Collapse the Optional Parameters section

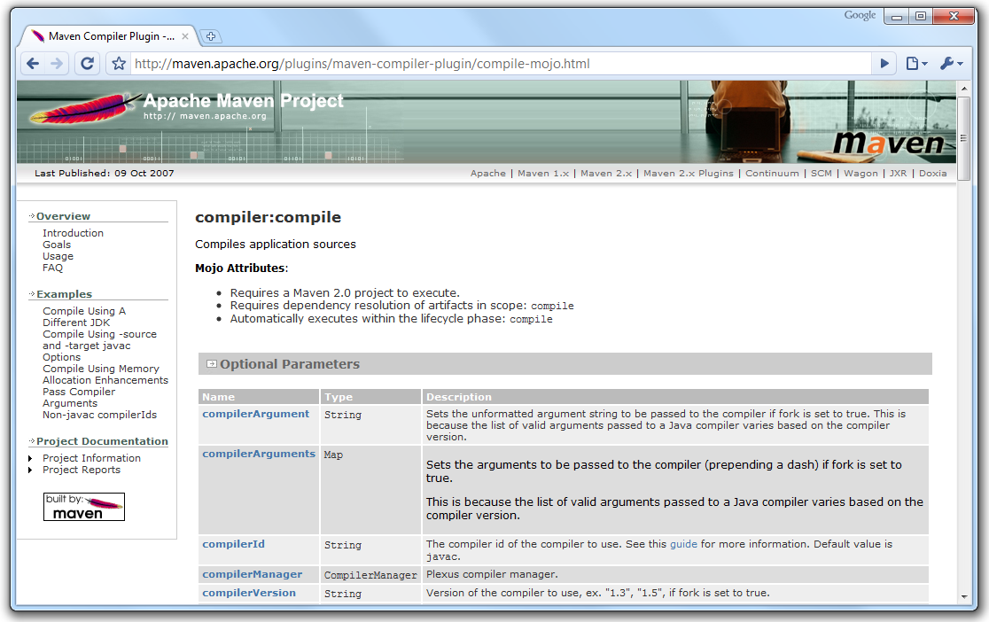(x=212, y=364)
